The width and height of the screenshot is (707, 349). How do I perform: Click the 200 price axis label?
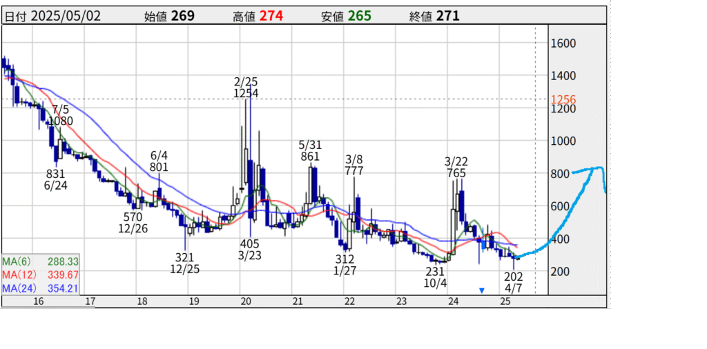[x=561, y=271]
